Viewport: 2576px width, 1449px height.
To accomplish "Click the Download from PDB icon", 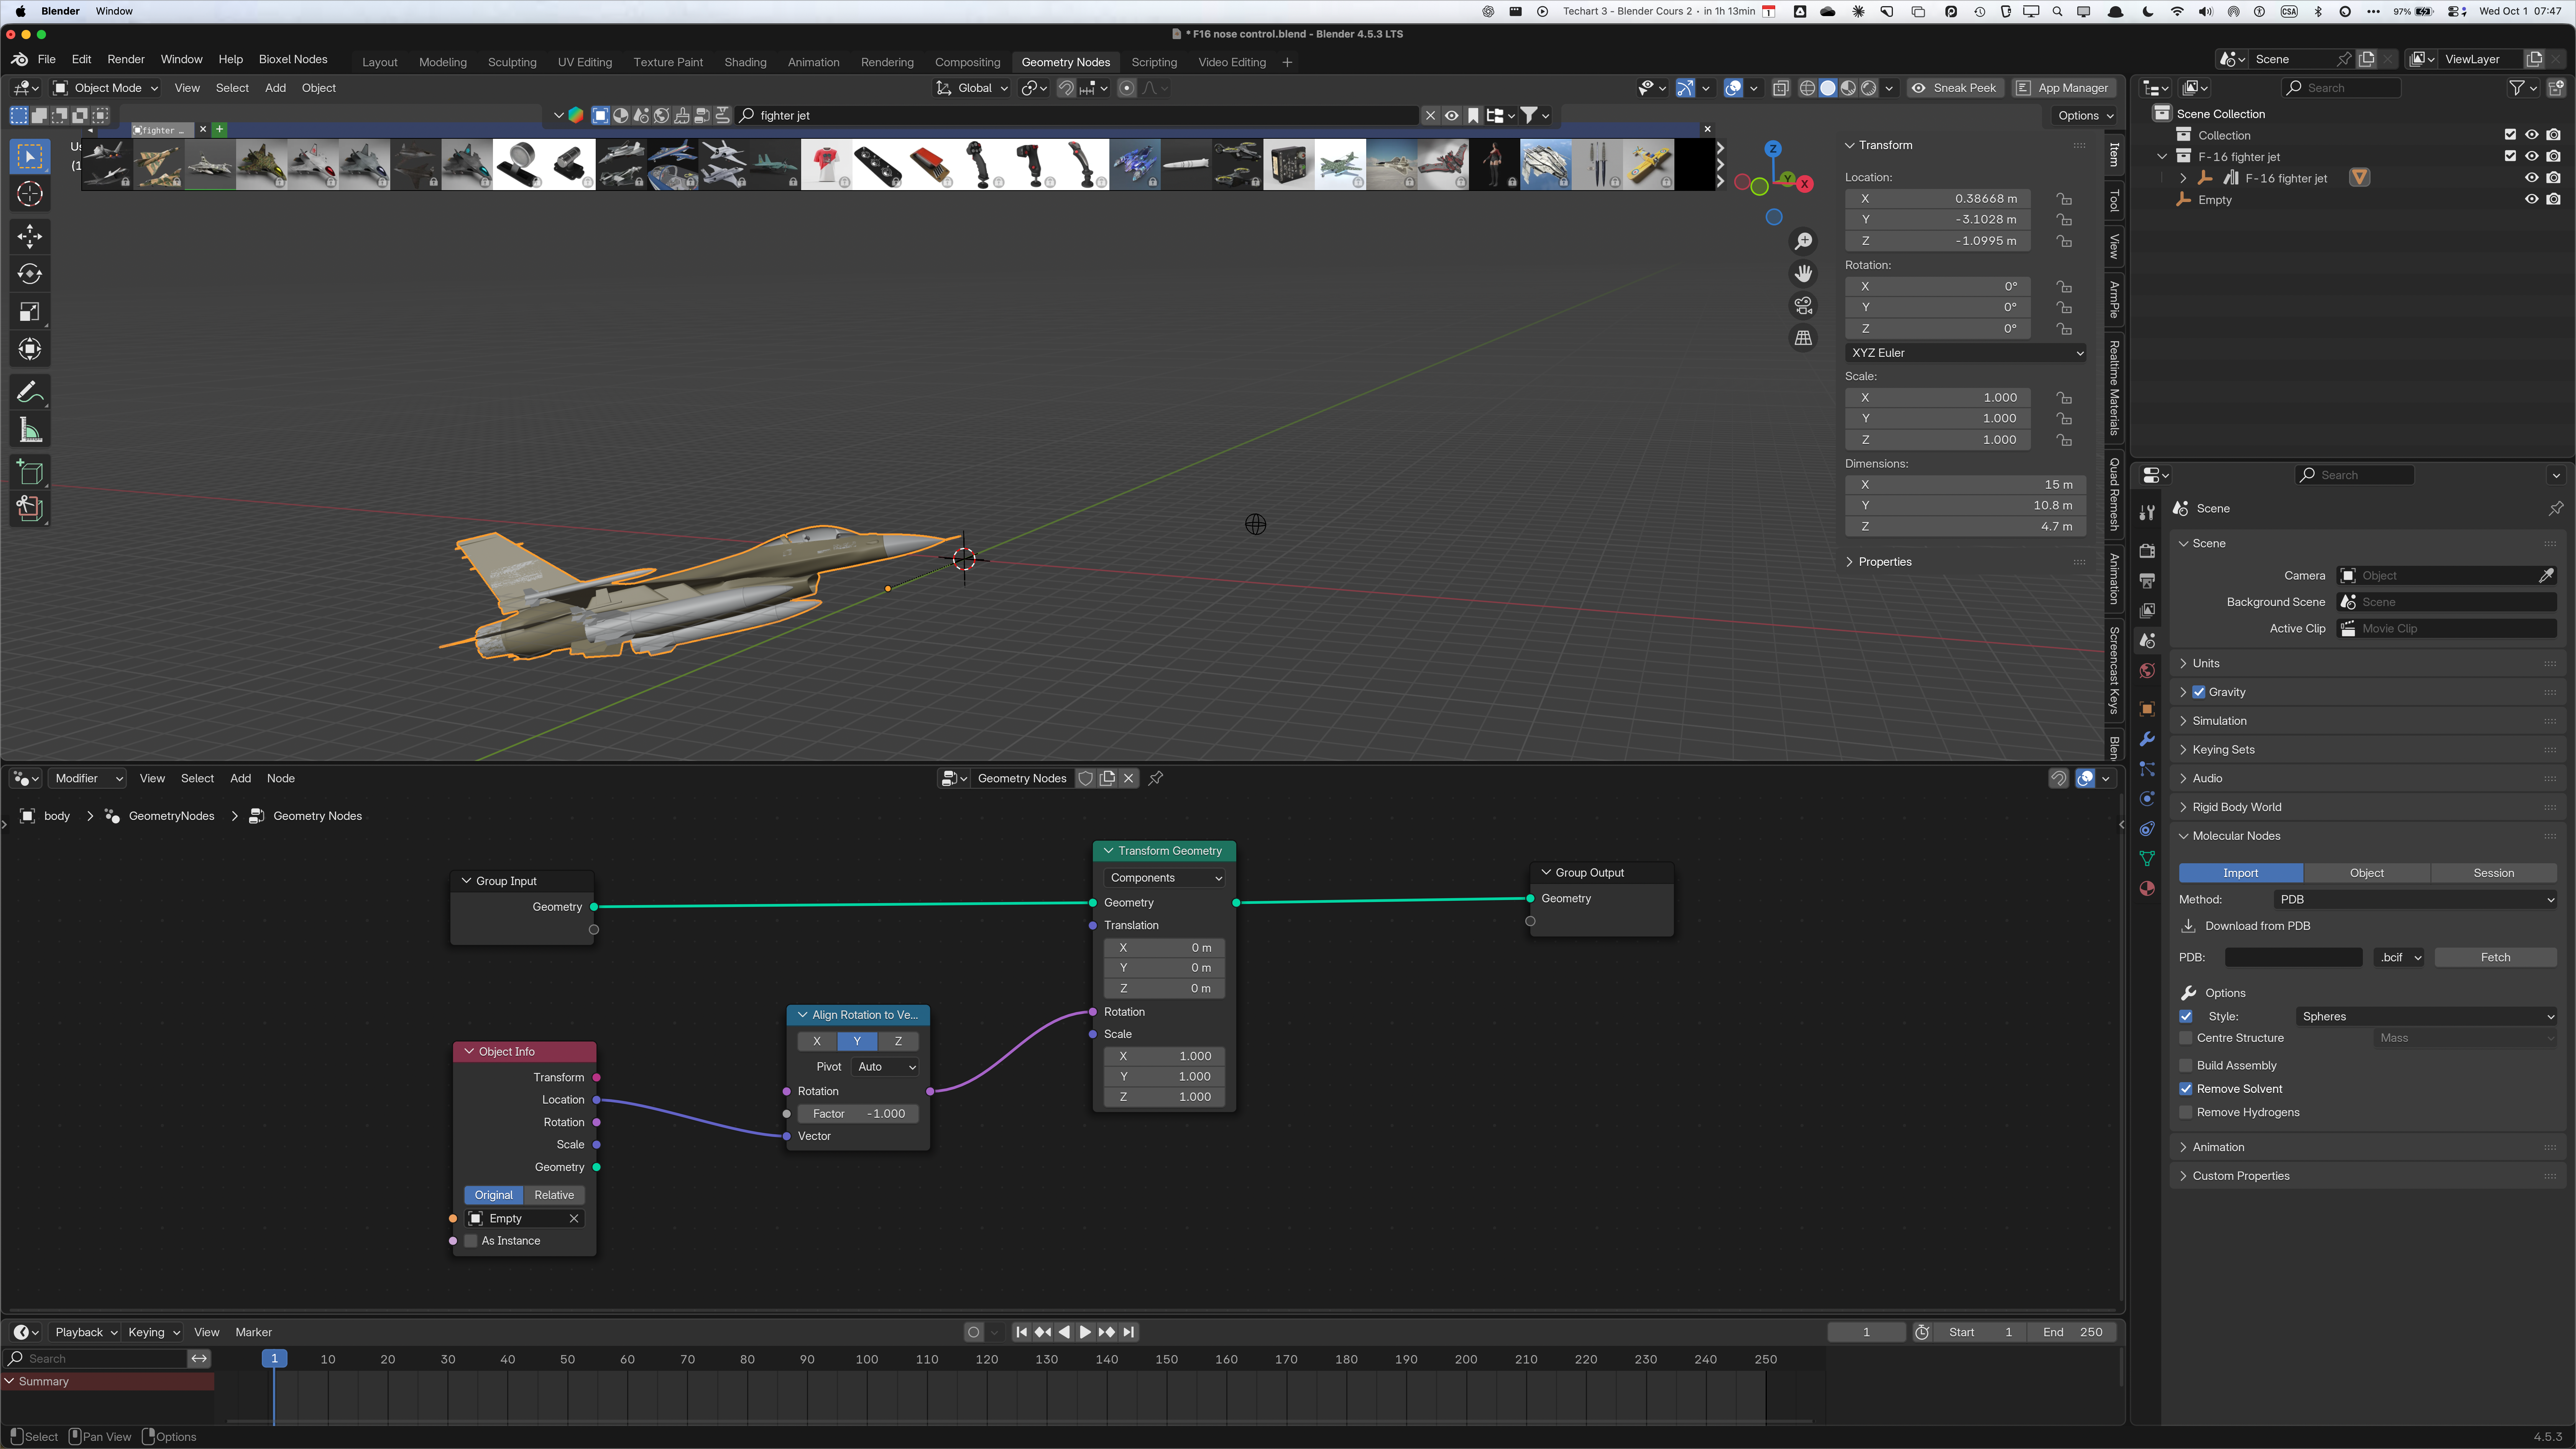I will [2189, 926].
